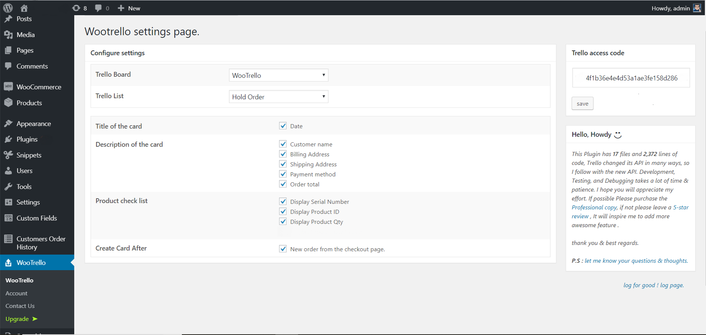Click the Products box icon
This screenshot has height=335, width=706.
(x=8, y=103)
